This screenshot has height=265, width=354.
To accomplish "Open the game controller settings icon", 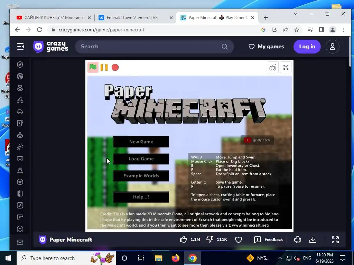I will [272, 67].
